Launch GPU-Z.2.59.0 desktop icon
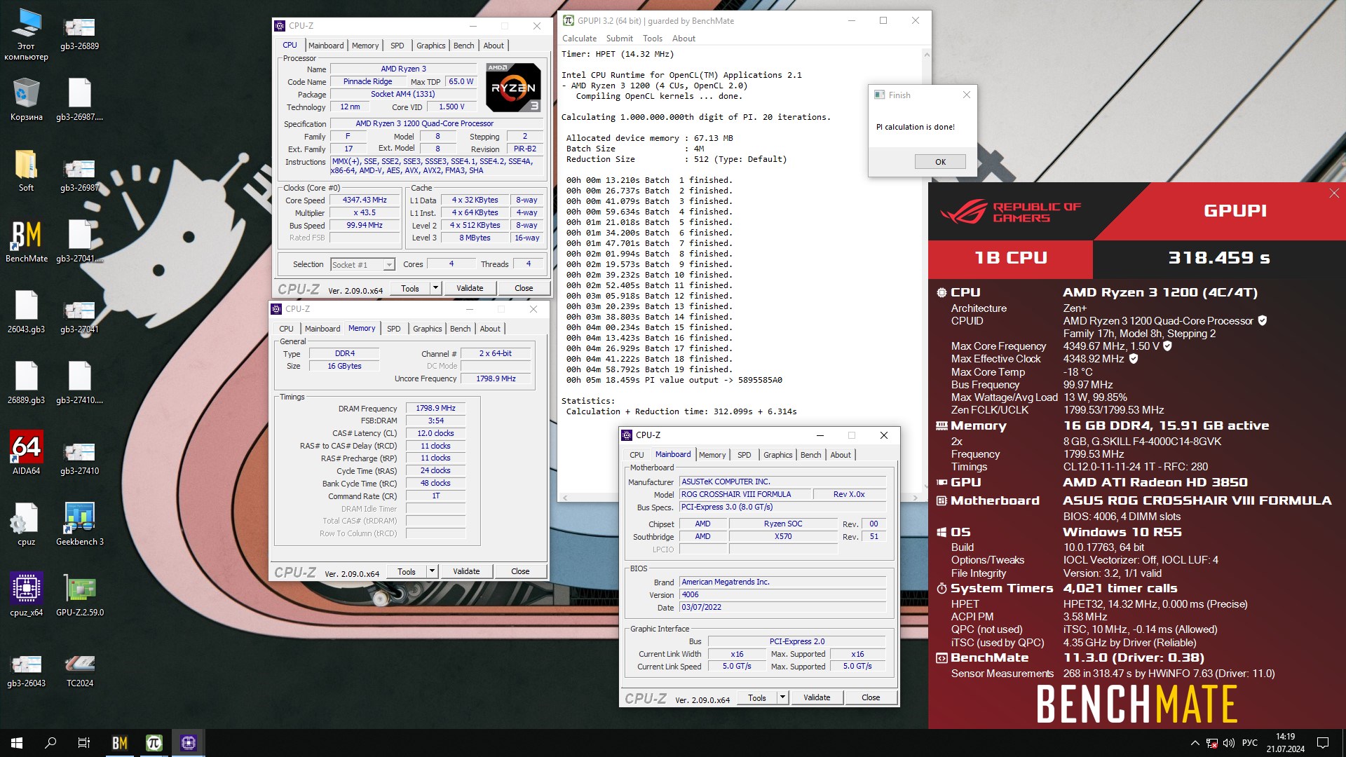 click(x=79, y=596)
